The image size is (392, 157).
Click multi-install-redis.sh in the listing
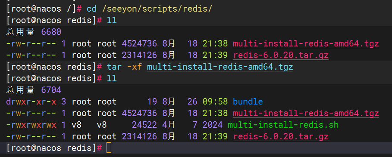(283, 125)
